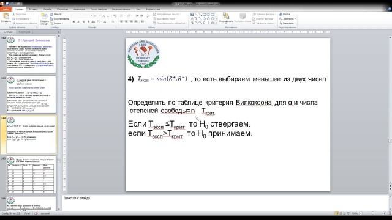Click the zoom out minus button

tap(361, 213)
